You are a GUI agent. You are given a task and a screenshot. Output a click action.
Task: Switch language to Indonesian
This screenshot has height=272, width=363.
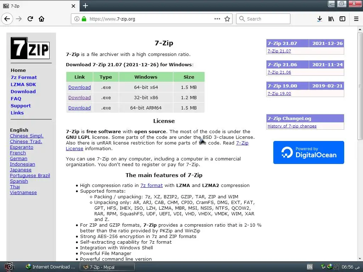(22, 164)
